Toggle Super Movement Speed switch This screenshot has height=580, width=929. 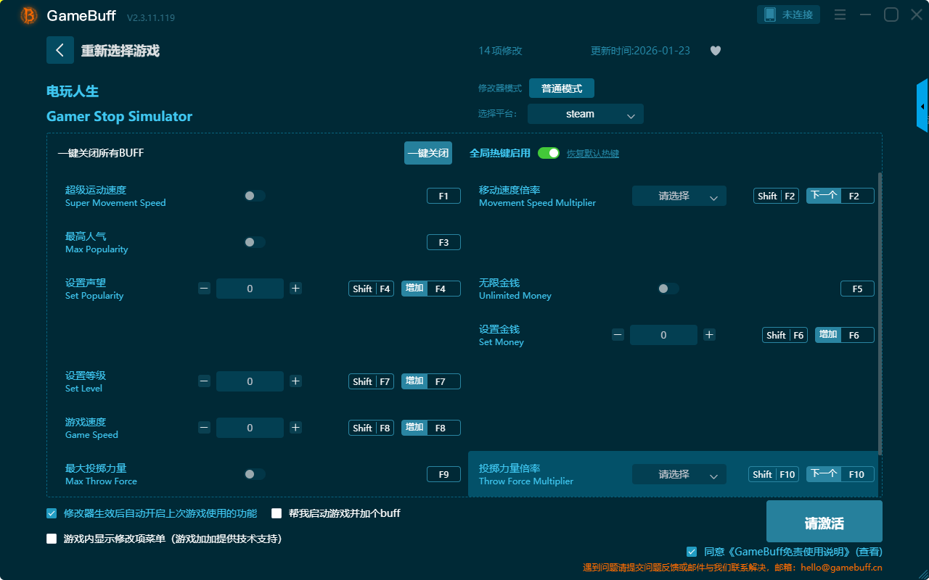(255, 196)
